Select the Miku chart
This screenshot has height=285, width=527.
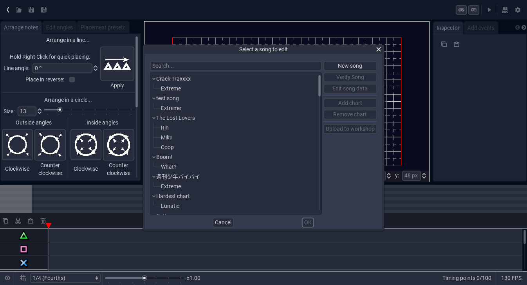[x=167, y=137]
